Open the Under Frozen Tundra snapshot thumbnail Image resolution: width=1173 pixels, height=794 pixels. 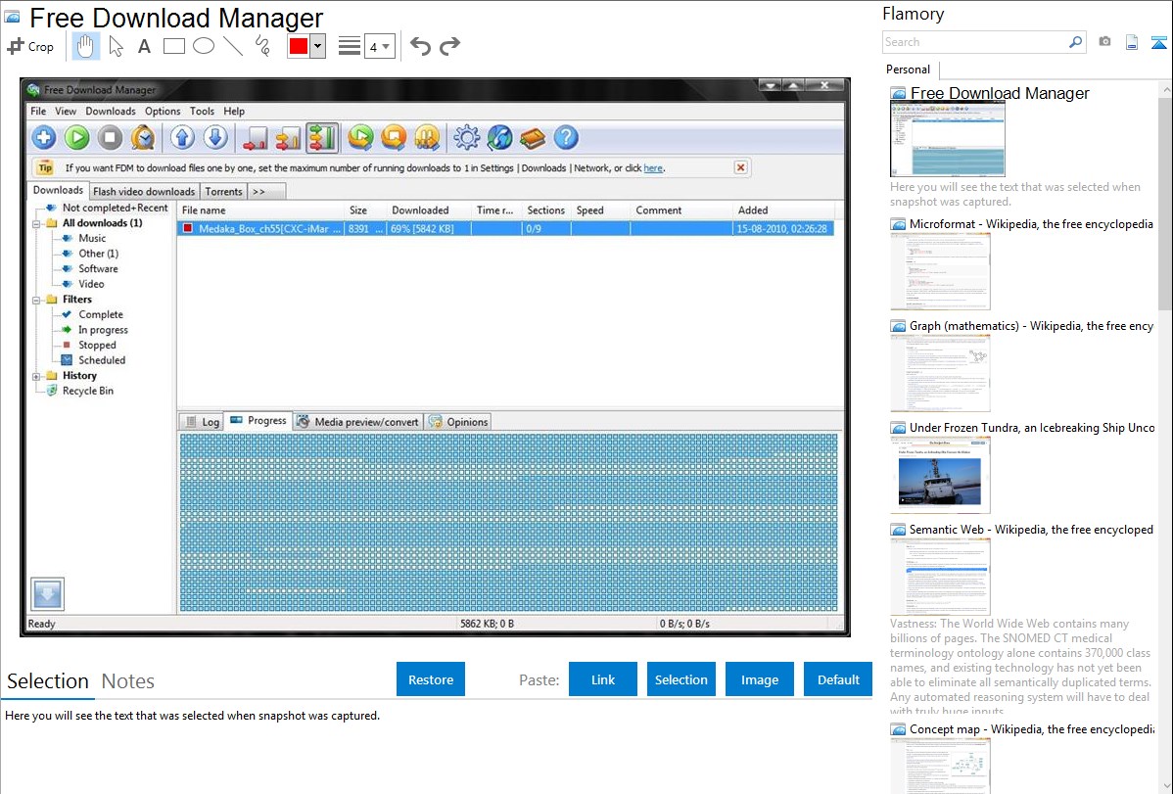pyautogui.click(x=940, y=475)
